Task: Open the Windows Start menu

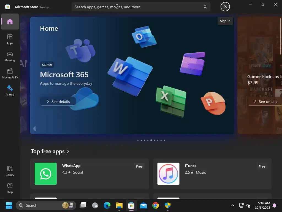Action: [9, 205]
